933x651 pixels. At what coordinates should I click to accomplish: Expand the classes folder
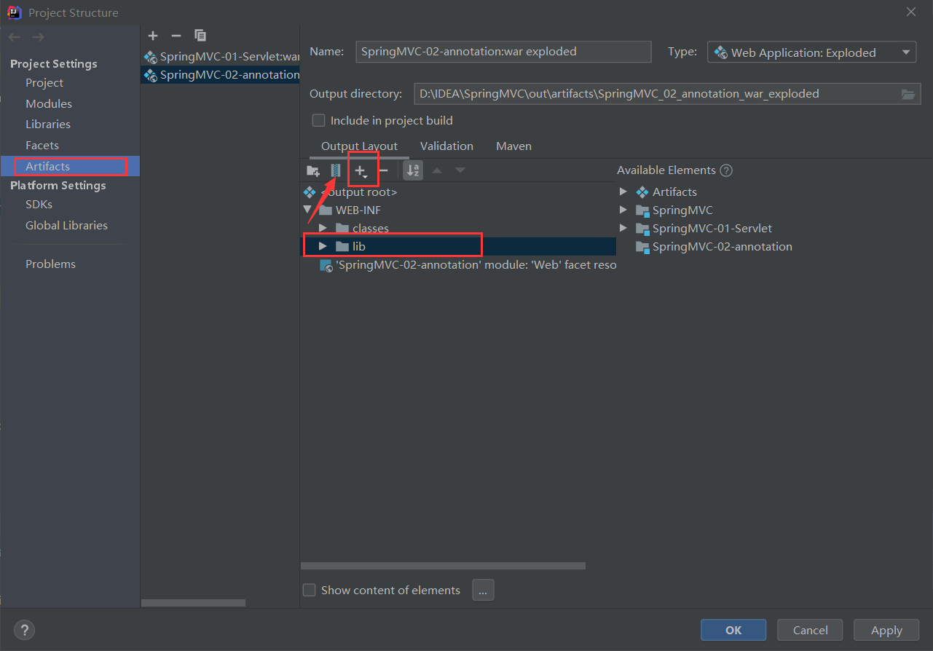point(323,229)
